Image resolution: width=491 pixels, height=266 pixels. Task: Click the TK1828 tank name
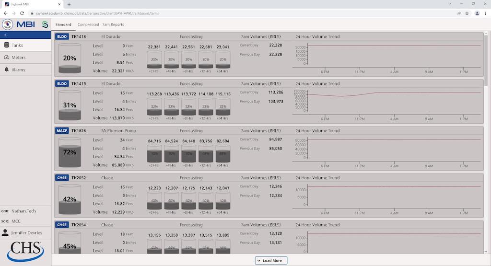[x=79, y=131]
